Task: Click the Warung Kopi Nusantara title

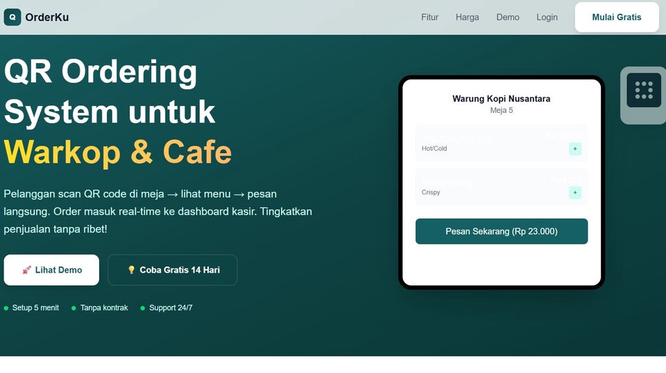Action: tap(501, 99)
